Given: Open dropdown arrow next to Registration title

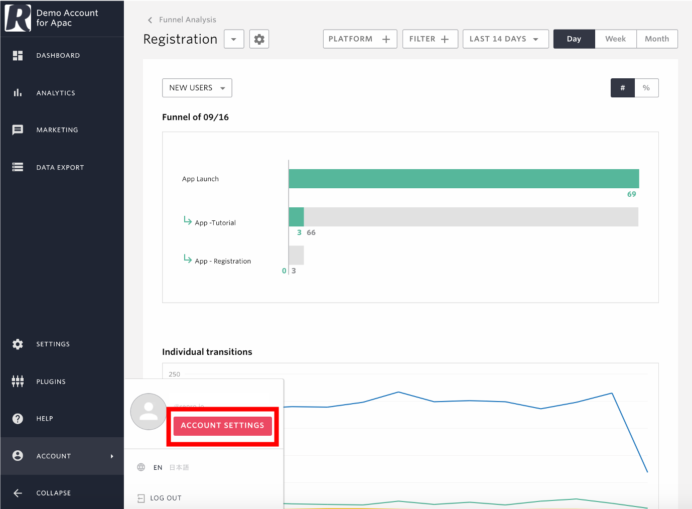Looking at the screenshot, I should point(234,39).
